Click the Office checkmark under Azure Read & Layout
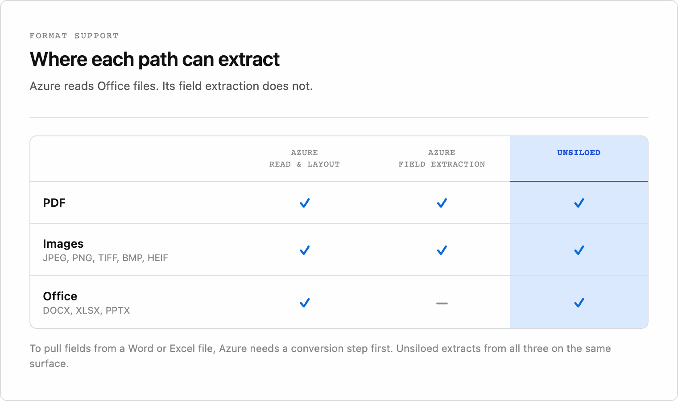Viewport: 678px width, 401px height. coord(305,303)
